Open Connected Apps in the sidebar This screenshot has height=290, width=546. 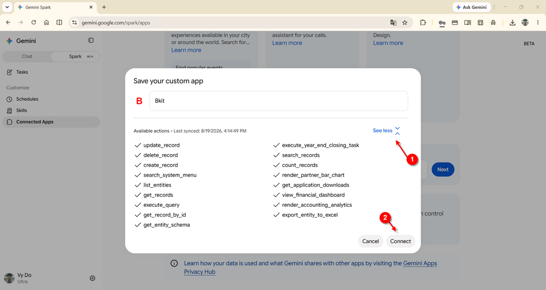(x=51, y=122)
